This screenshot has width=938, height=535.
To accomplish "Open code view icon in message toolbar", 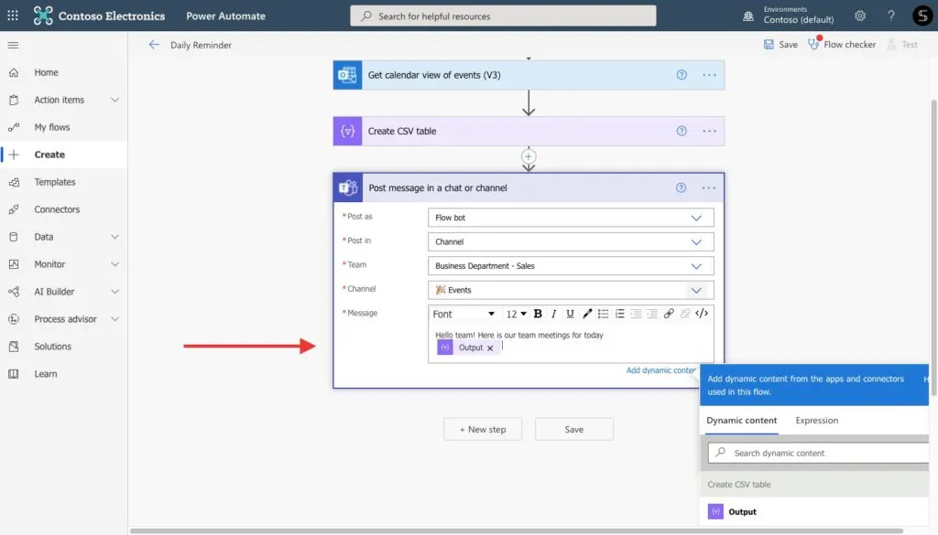I will pos(702,314).
